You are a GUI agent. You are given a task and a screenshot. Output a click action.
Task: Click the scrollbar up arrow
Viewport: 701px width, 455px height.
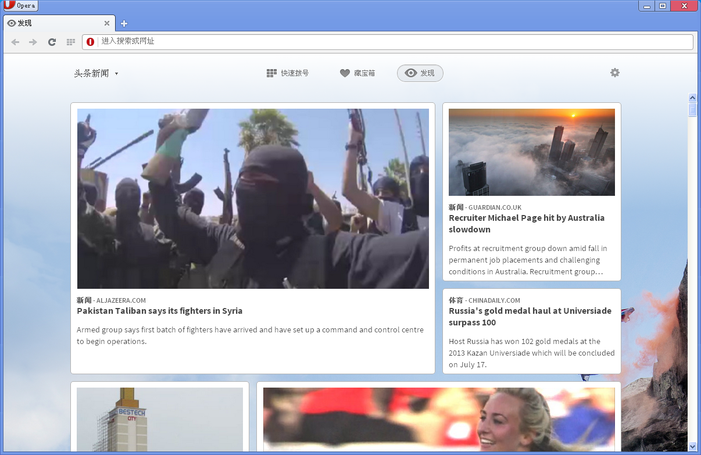[692, 98]
